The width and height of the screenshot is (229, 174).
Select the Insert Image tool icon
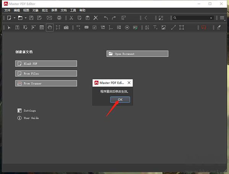tap(163, 27)
